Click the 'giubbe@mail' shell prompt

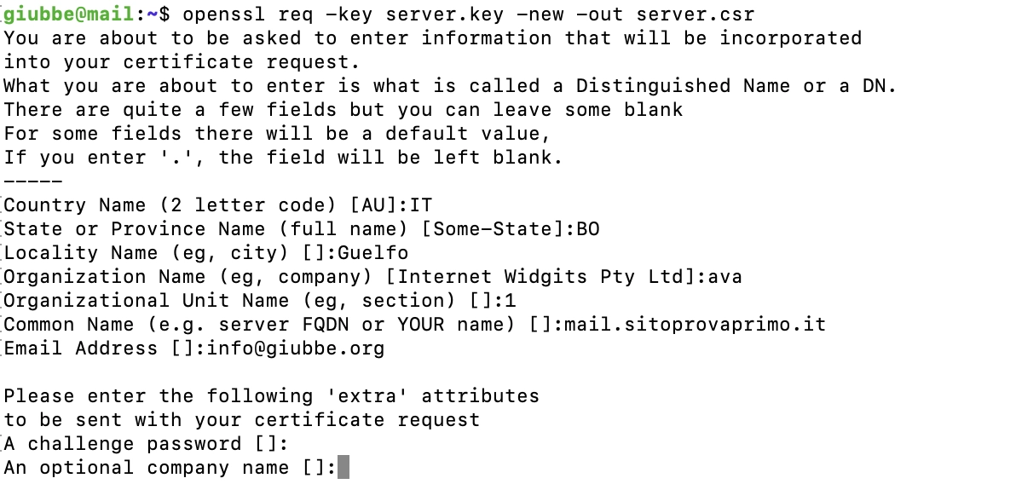pyautogui.click(x=69, y=14)
